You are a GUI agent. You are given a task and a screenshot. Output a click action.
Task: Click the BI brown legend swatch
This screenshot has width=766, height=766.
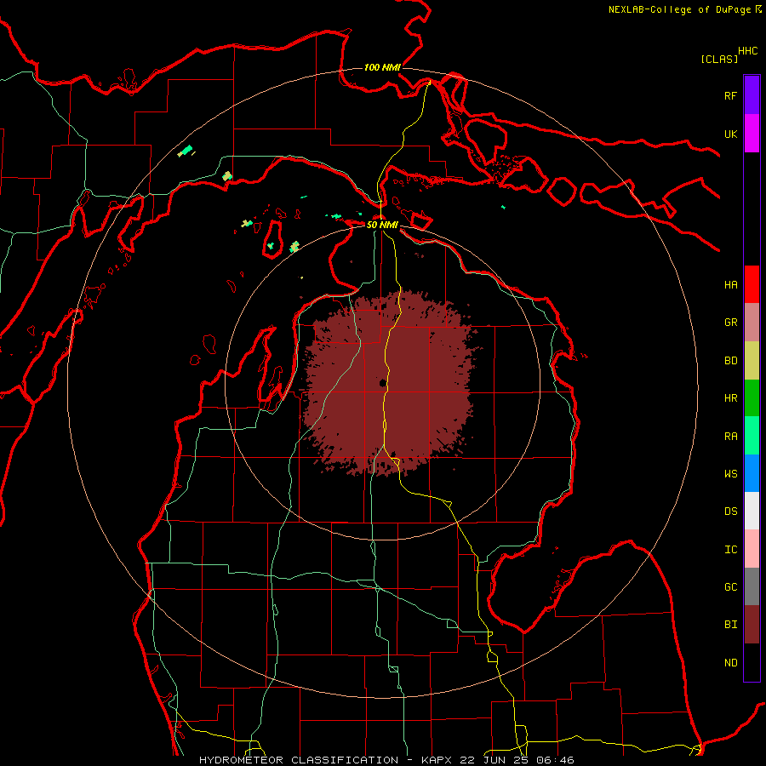pos(752,625)
